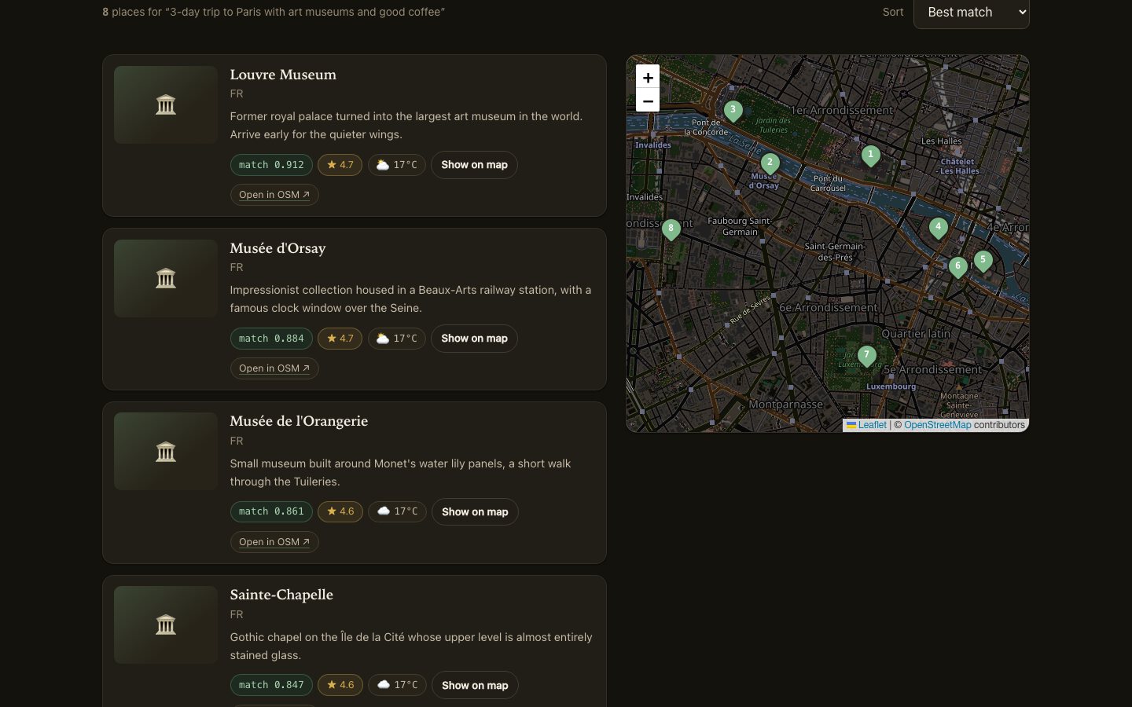Image resolution: width=1132 pixels, height=707 pixels.
Task: Show Sainte-Chapelle on map
Action: tap(475, 686)
